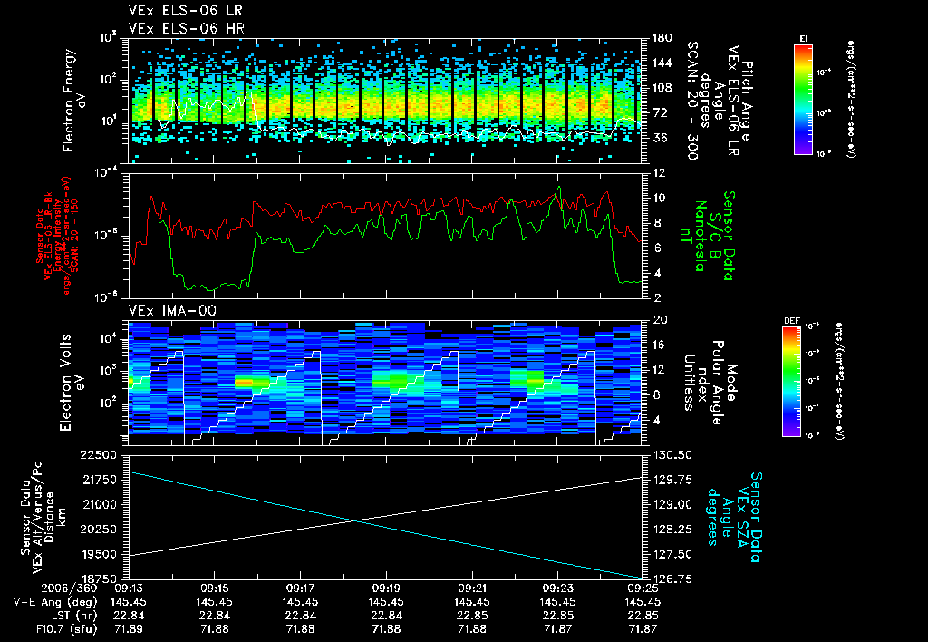Click the DEF color scale bar
928x642 pixels.
coord(791,382)
